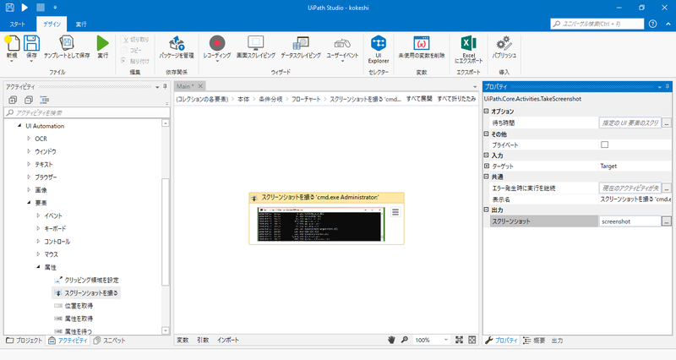Click expand-all icon in Activities panel toolbar
This screenshot has height=360, width=676.
click(x=13, y=100)
